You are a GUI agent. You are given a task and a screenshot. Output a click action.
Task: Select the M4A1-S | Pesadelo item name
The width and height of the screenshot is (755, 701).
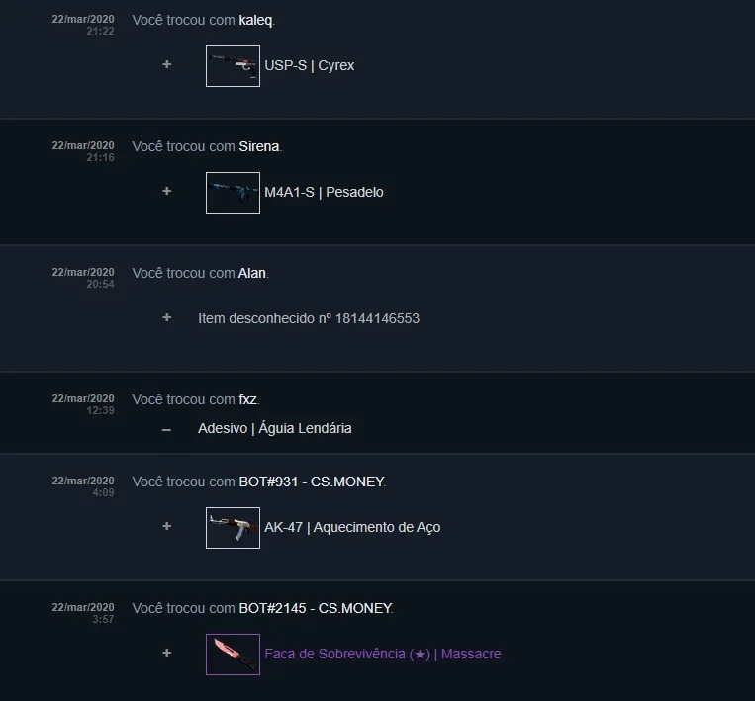coord(324,192)
